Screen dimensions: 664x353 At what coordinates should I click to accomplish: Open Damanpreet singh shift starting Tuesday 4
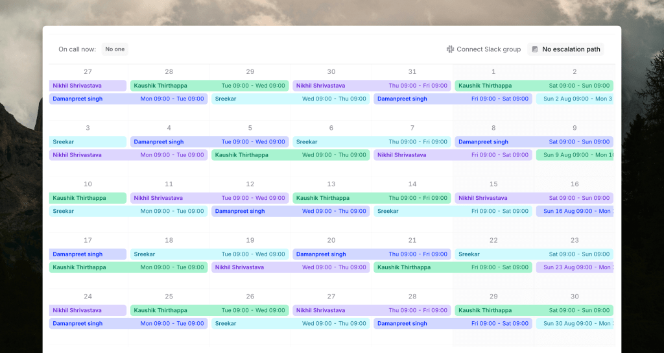click(x=209, y=142)
